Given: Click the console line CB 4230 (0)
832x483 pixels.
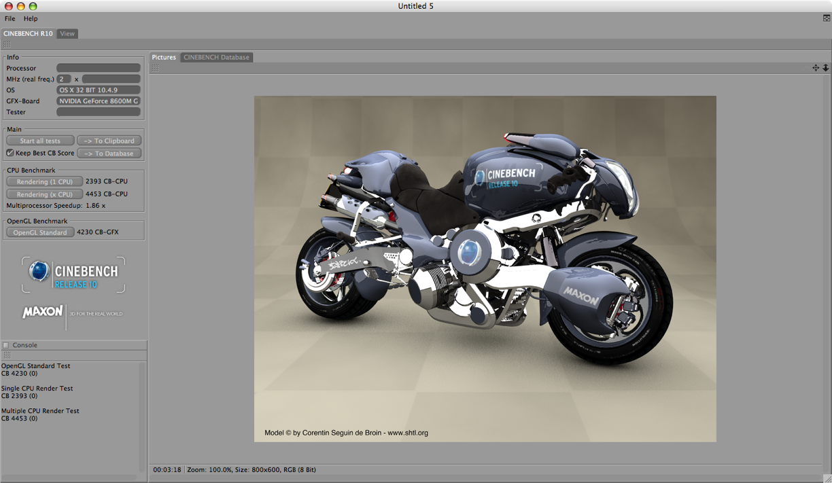Looking at the screenshot, I should (20, 374).
